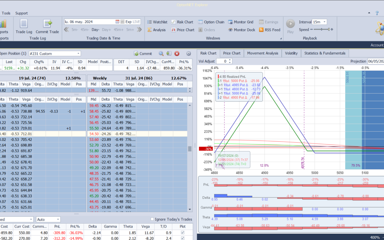Switch to the Price Chart tab
This screenshot has height=240, width=384.
pyautogui.click(x=232, y=53)
